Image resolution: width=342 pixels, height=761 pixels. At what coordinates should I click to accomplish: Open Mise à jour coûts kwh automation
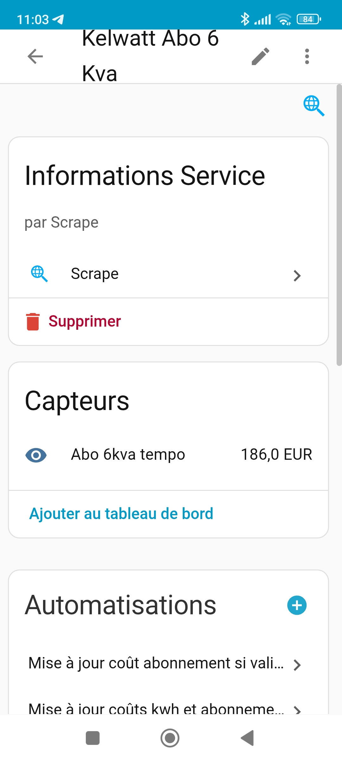coord(156,709)
